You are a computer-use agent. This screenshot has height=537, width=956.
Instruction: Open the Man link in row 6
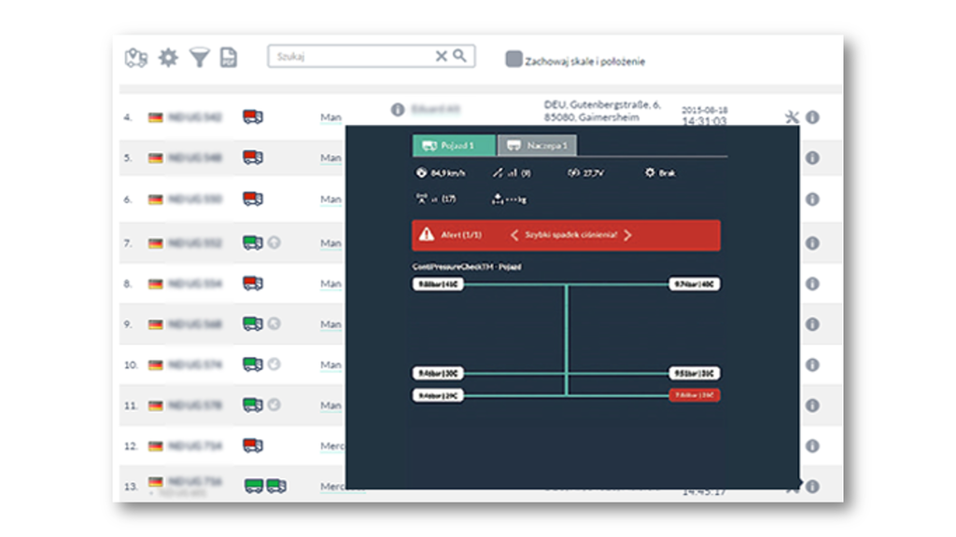click(331, 200)
